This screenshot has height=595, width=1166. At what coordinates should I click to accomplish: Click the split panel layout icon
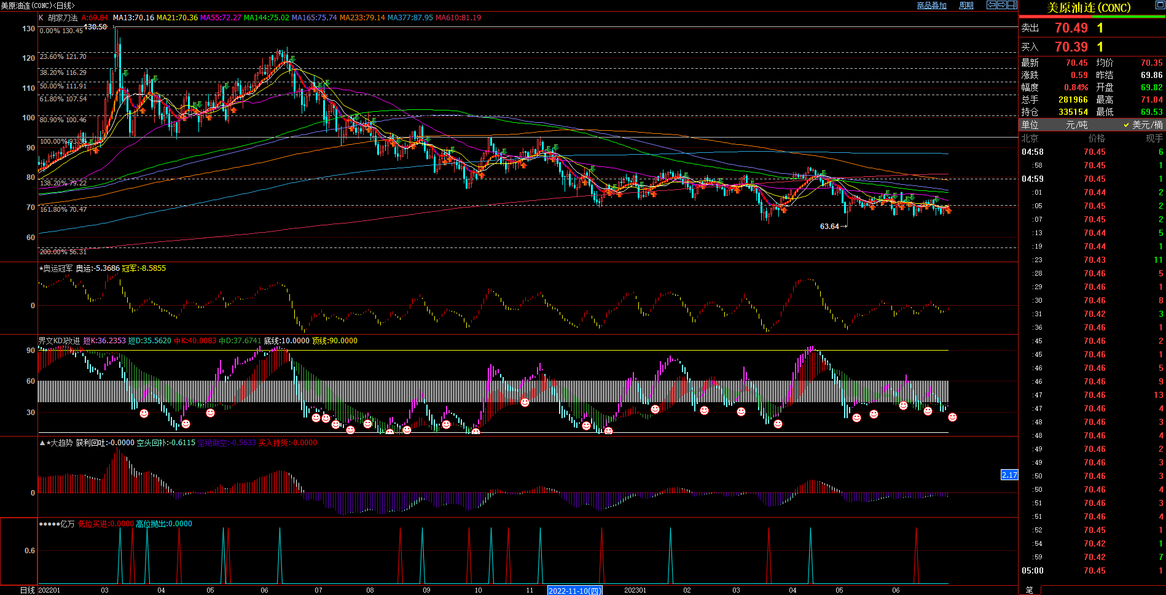(x=1012, y=5)
